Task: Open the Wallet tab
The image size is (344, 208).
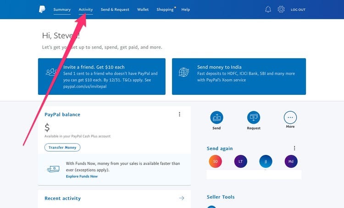Action: point(143,10)
